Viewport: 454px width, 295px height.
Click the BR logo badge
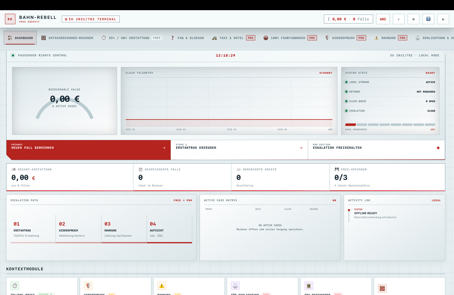tap(10, 19)
